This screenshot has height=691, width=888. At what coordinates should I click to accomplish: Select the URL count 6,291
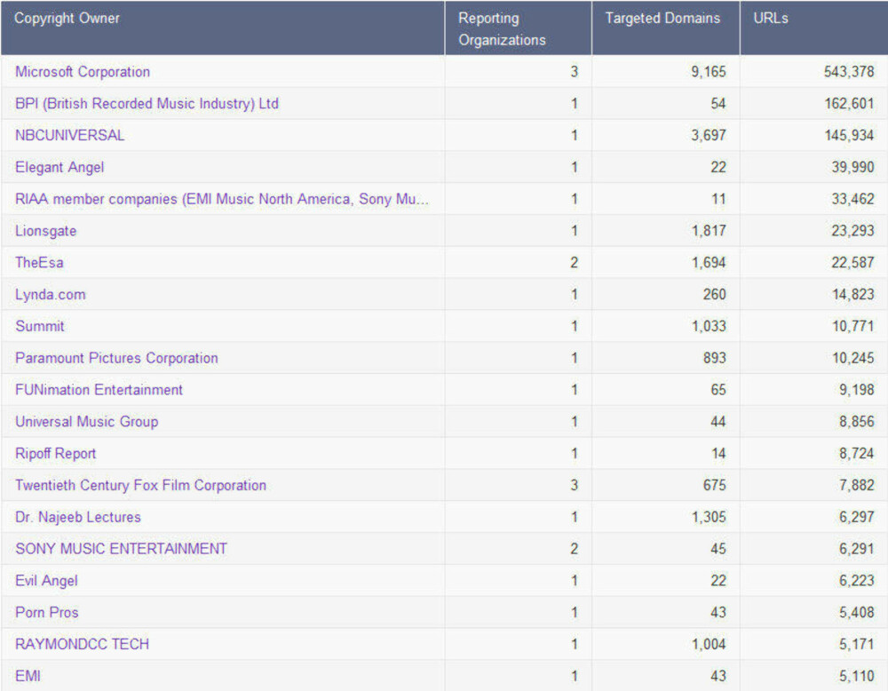click(857, 549)
